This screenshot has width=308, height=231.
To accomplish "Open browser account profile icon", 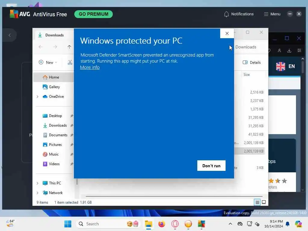I will pyautogui.click(x=279, y=51).
